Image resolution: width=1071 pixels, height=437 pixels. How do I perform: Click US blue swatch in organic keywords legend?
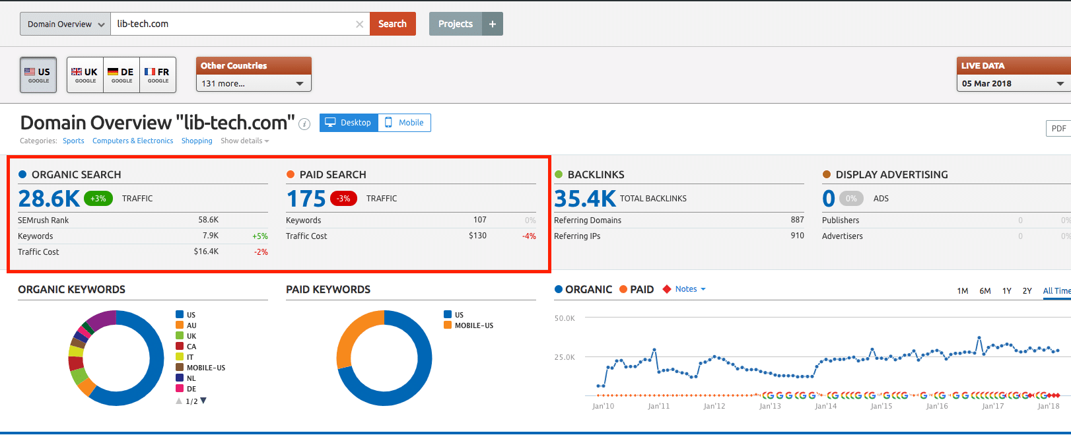[180, 315]
